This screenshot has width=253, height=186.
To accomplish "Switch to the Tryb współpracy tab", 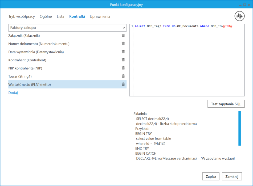I will [x=22, y=16].
